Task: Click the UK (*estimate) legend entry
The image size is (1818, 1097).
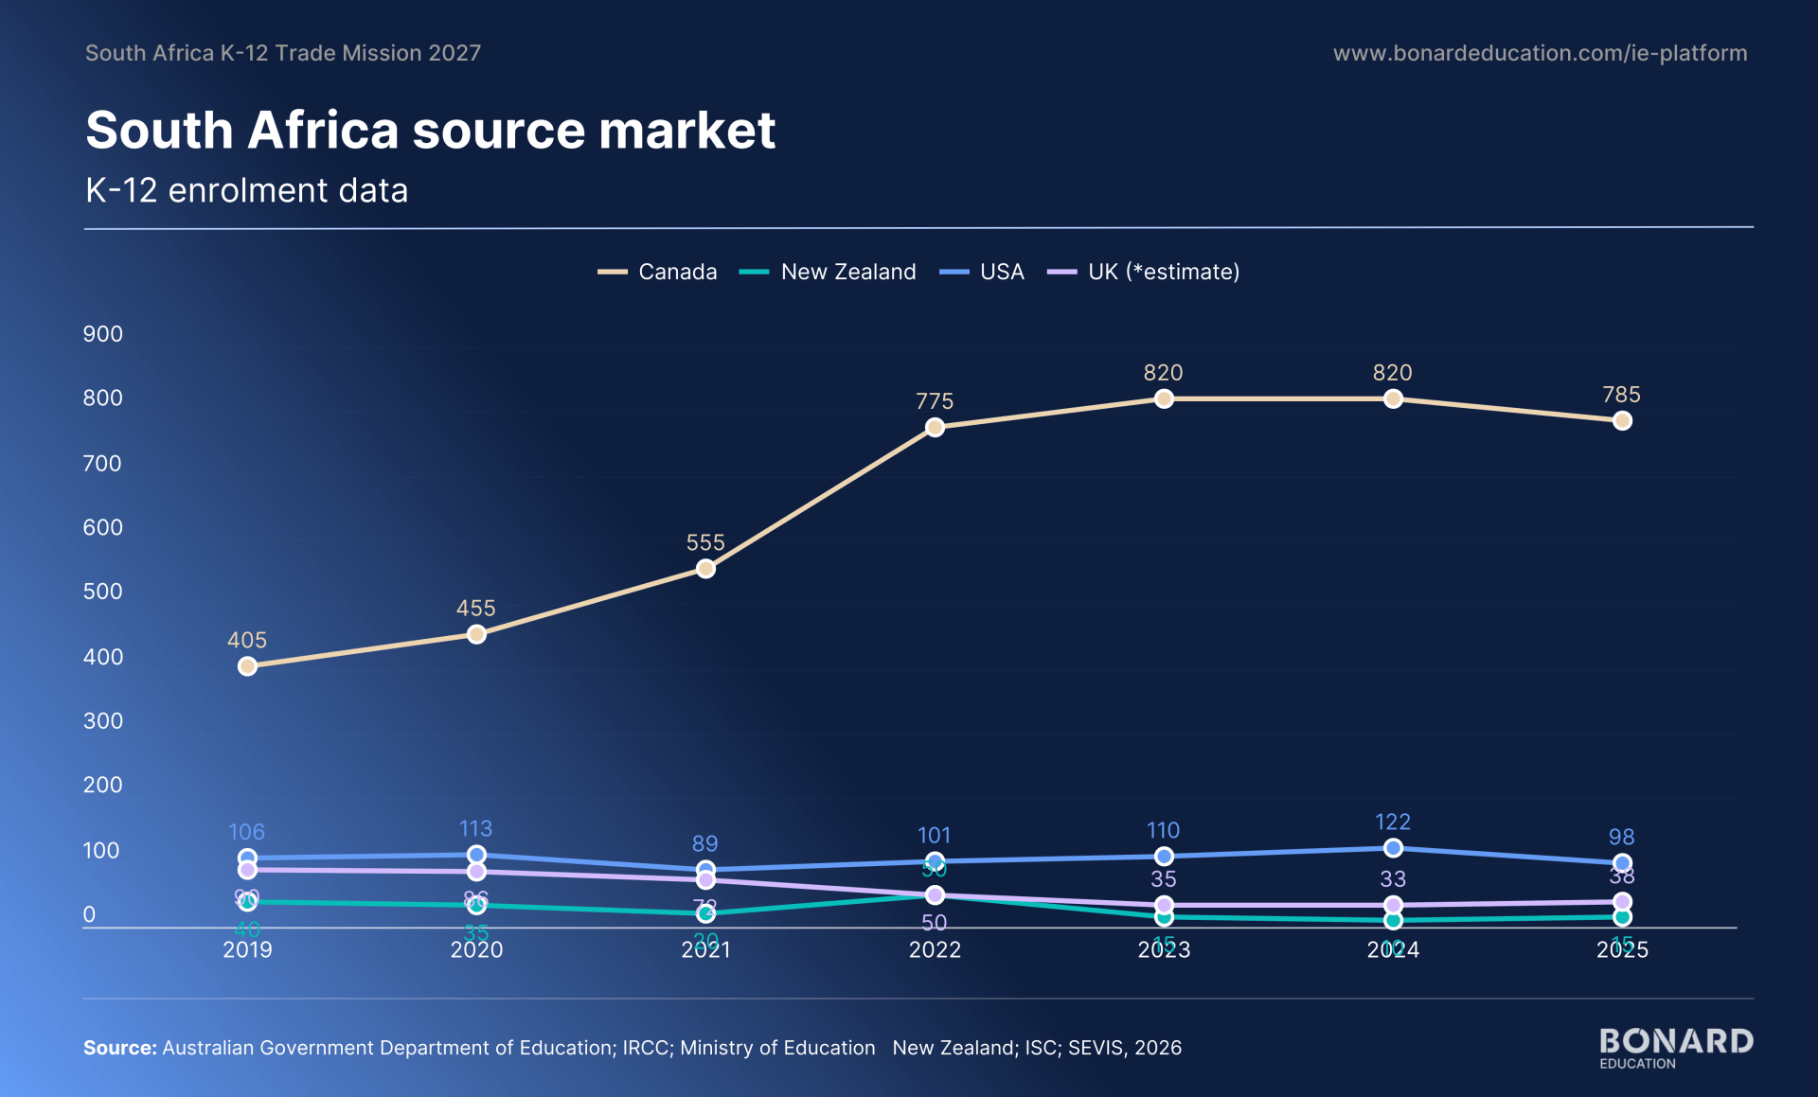Action: [x=1144, y=272]
